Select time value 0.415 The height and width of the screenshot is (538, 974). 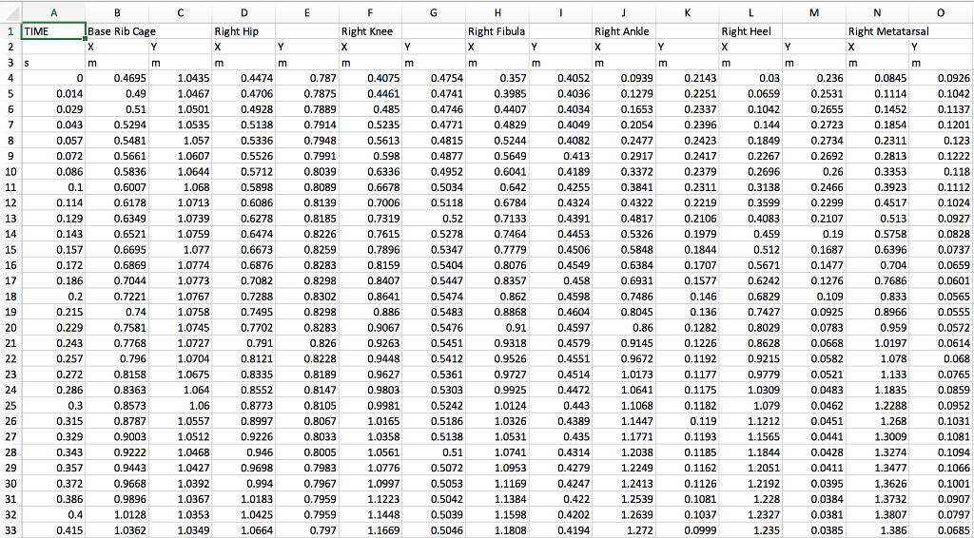tap(53, 530)
